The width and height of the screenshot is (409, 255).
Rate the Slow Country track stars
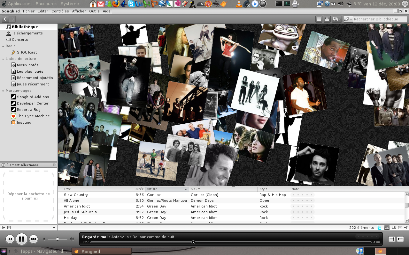tap(303, 195)
